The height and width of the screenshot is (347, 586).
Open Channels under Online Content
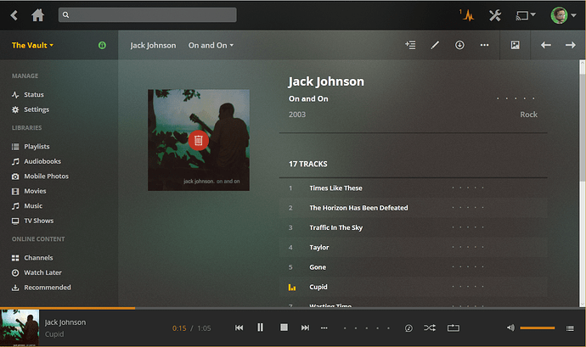32,258
